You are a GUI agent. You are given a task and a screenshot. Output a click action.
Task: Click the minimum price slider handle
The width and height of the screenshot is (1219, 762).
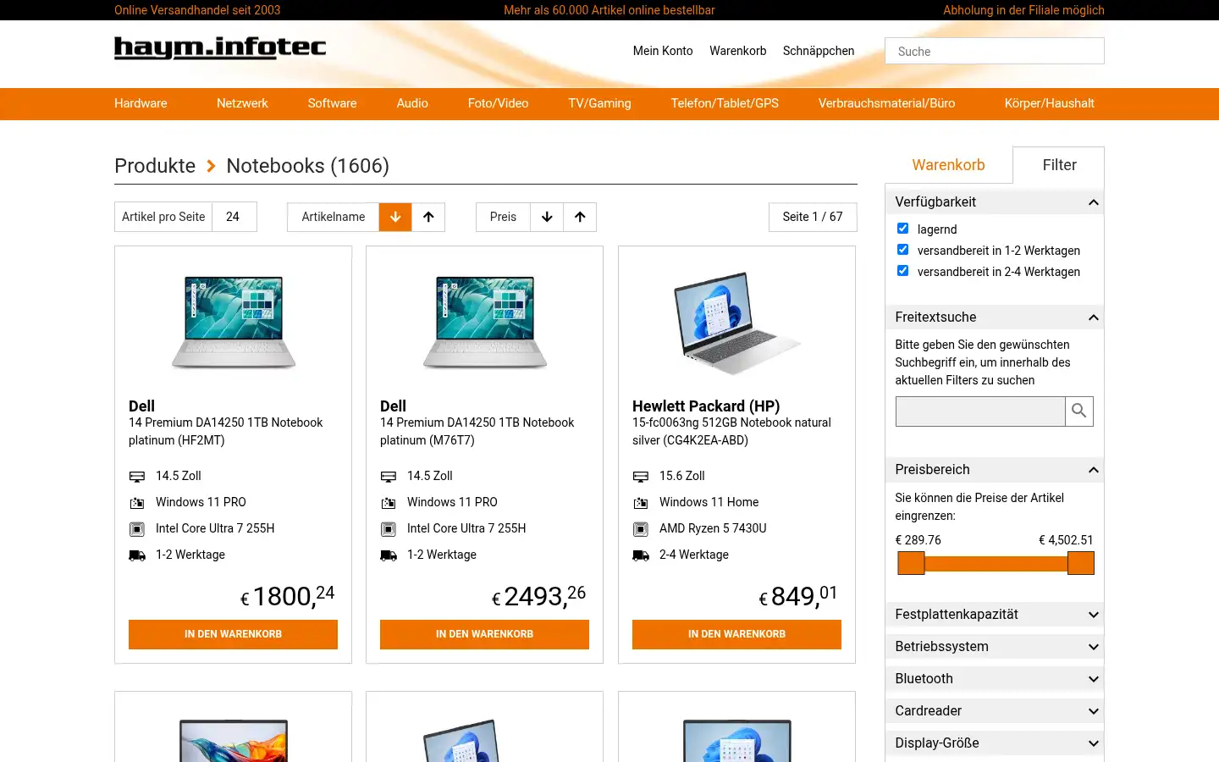(x=911, y=563)
